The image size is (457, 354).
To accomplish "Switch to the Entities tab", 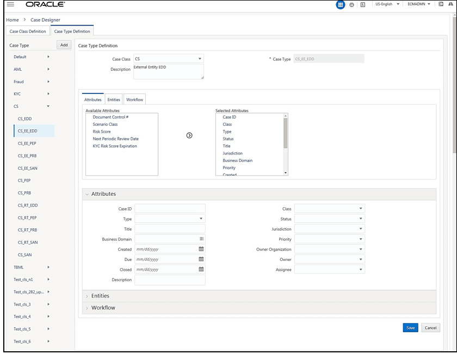I will tap(114, 99).
